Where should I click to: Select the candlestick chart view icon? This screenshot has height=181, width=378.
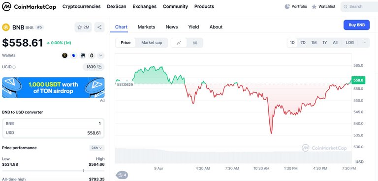[195, 43]
